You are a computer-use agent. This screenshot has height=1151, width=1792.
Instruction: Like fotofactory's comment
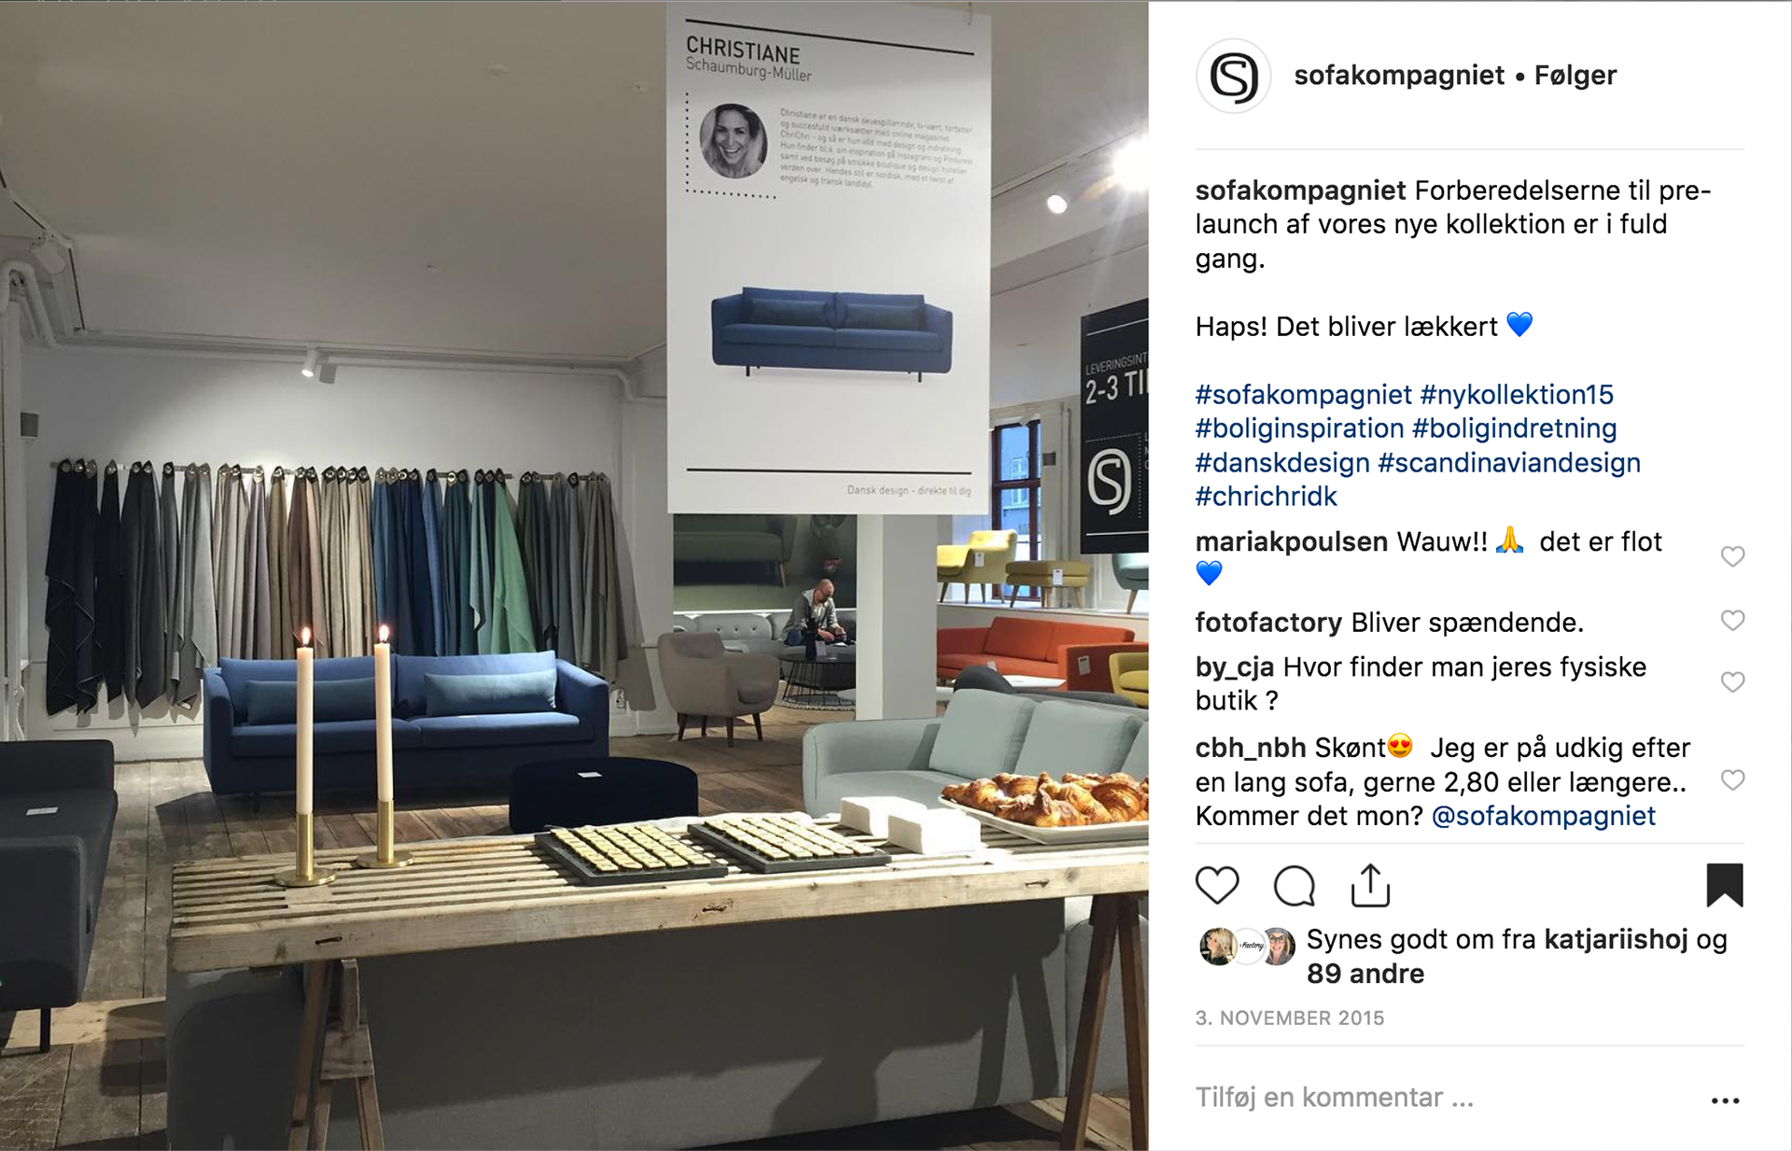coord(1732,621)
